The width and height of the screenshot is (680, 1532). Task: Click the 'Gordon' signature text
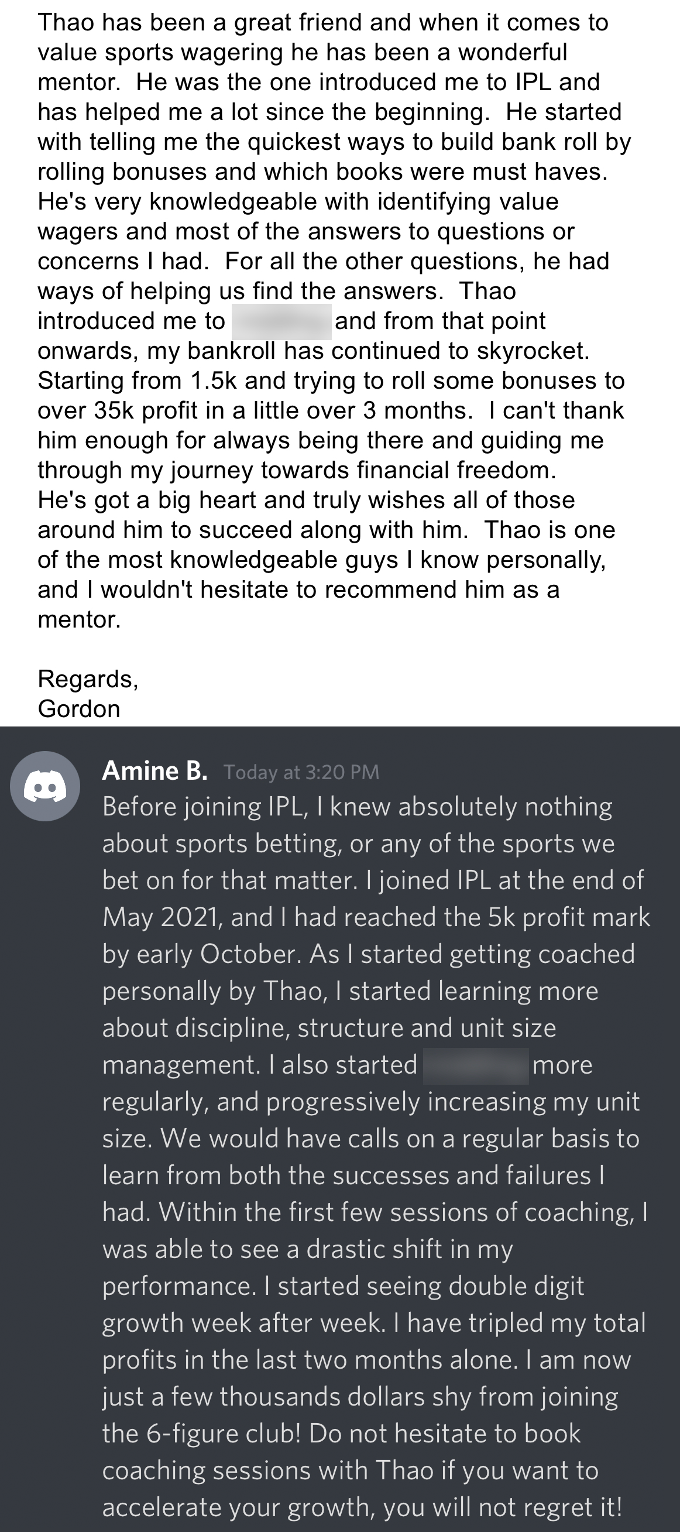pos(79,709)
